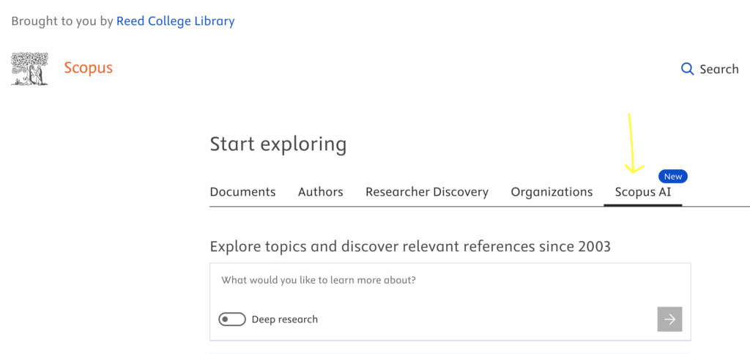Select the Scopus AI tab
This screenshot has width=750, height=354.
coord(643,192)
